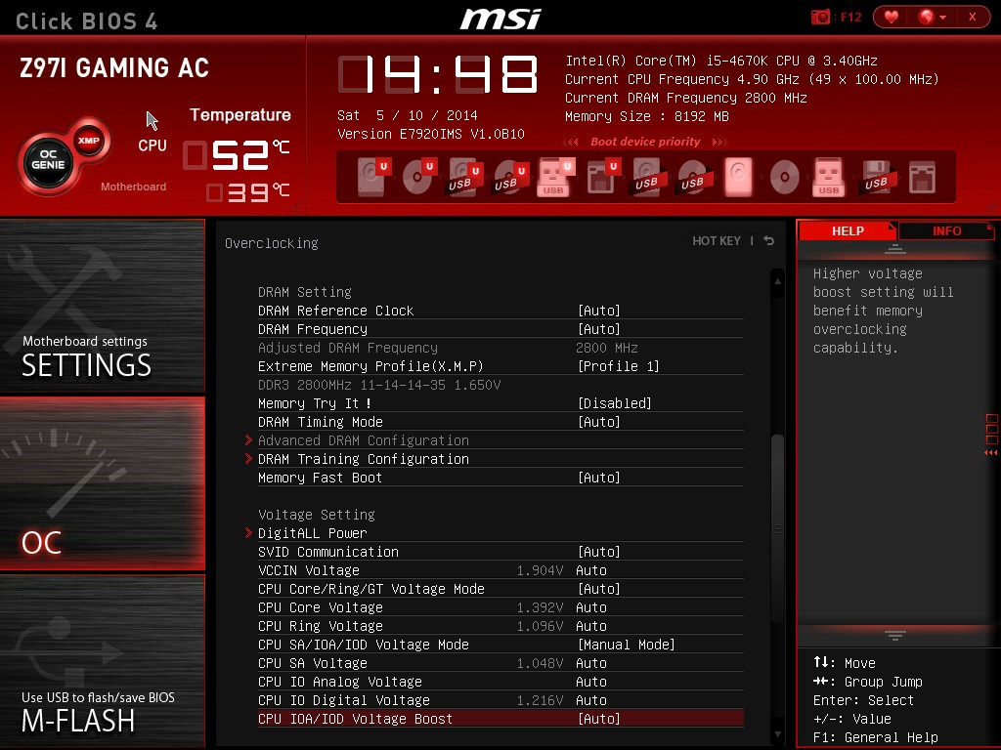Select highlighted legacy hard disk boot icon
This screenshot has height=750, width=1001.
[738, 177]
